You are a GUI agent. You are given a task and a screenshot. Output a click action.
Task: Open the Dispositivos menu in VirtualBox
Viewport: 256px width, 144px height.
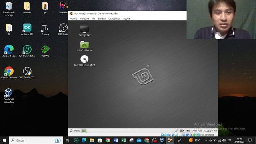(114, 19)
